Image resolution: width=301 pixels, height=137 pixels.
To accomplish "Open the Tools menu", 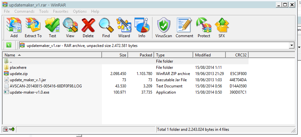I will (44, 11).
